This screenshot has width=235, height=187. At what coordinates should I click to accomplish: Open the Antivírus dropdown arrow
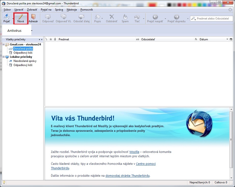(32, 31)
